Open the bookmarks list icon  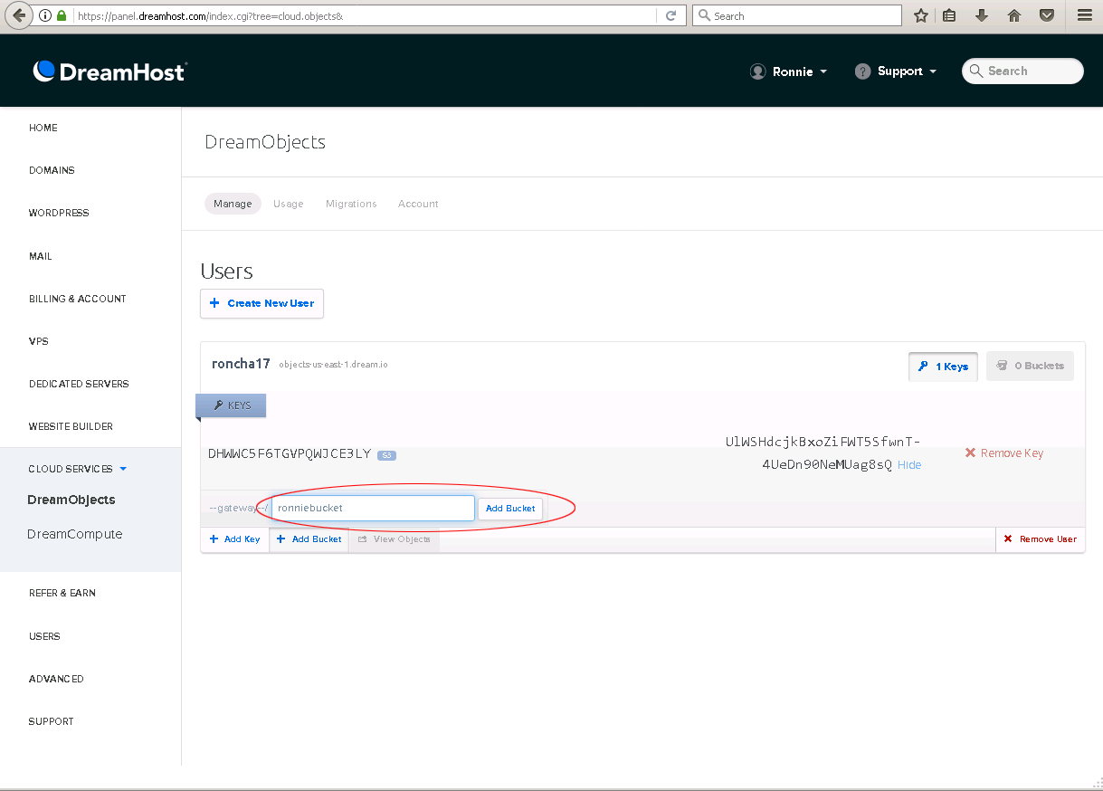(x=949, y=15)
